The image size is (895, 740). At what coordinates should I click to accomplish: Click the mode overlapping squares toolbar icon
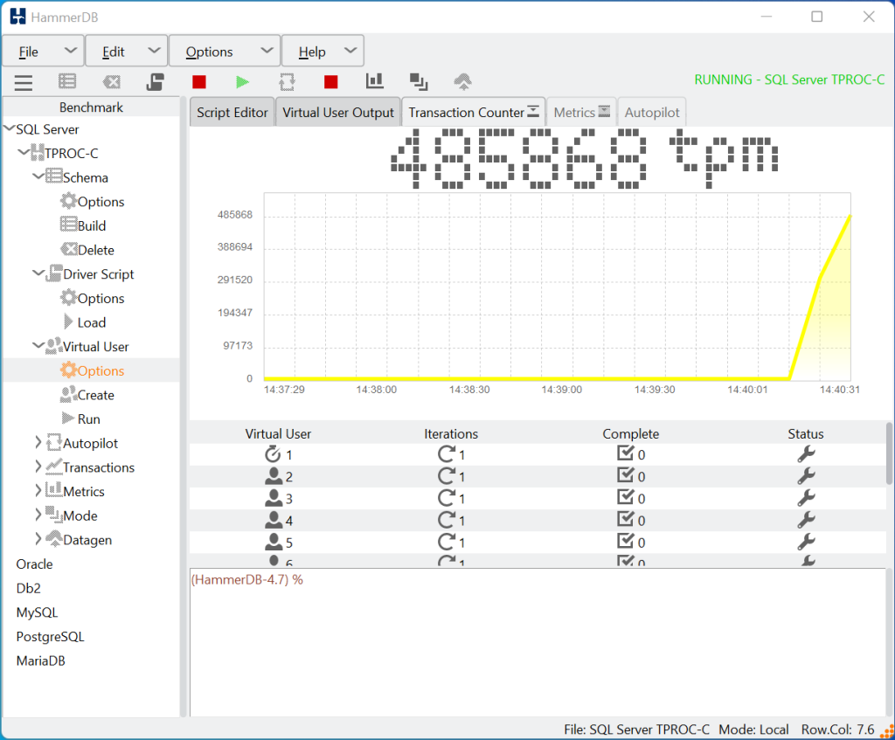[x=419, y=82]
